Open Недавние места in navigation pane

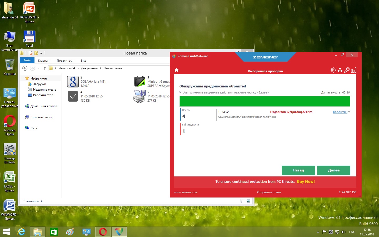(x=44, y=90)
